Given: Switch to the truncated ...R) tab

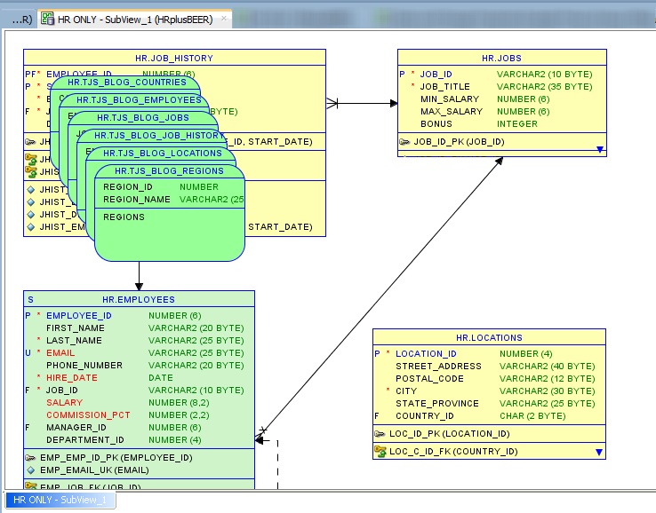Looking at the screenshot, I should pos(21,20).
